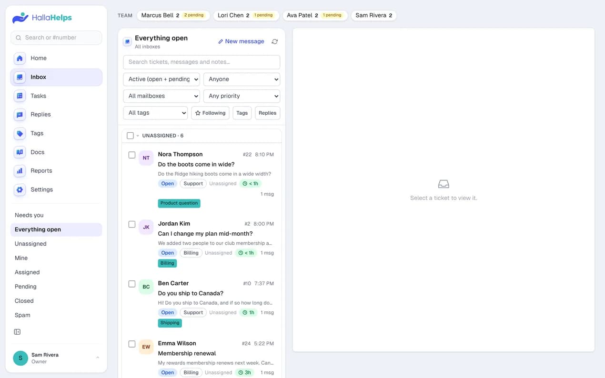Open the Active (open + pending) status dropdown
This screenshot has width=605, height=378.
pos(161,79)
